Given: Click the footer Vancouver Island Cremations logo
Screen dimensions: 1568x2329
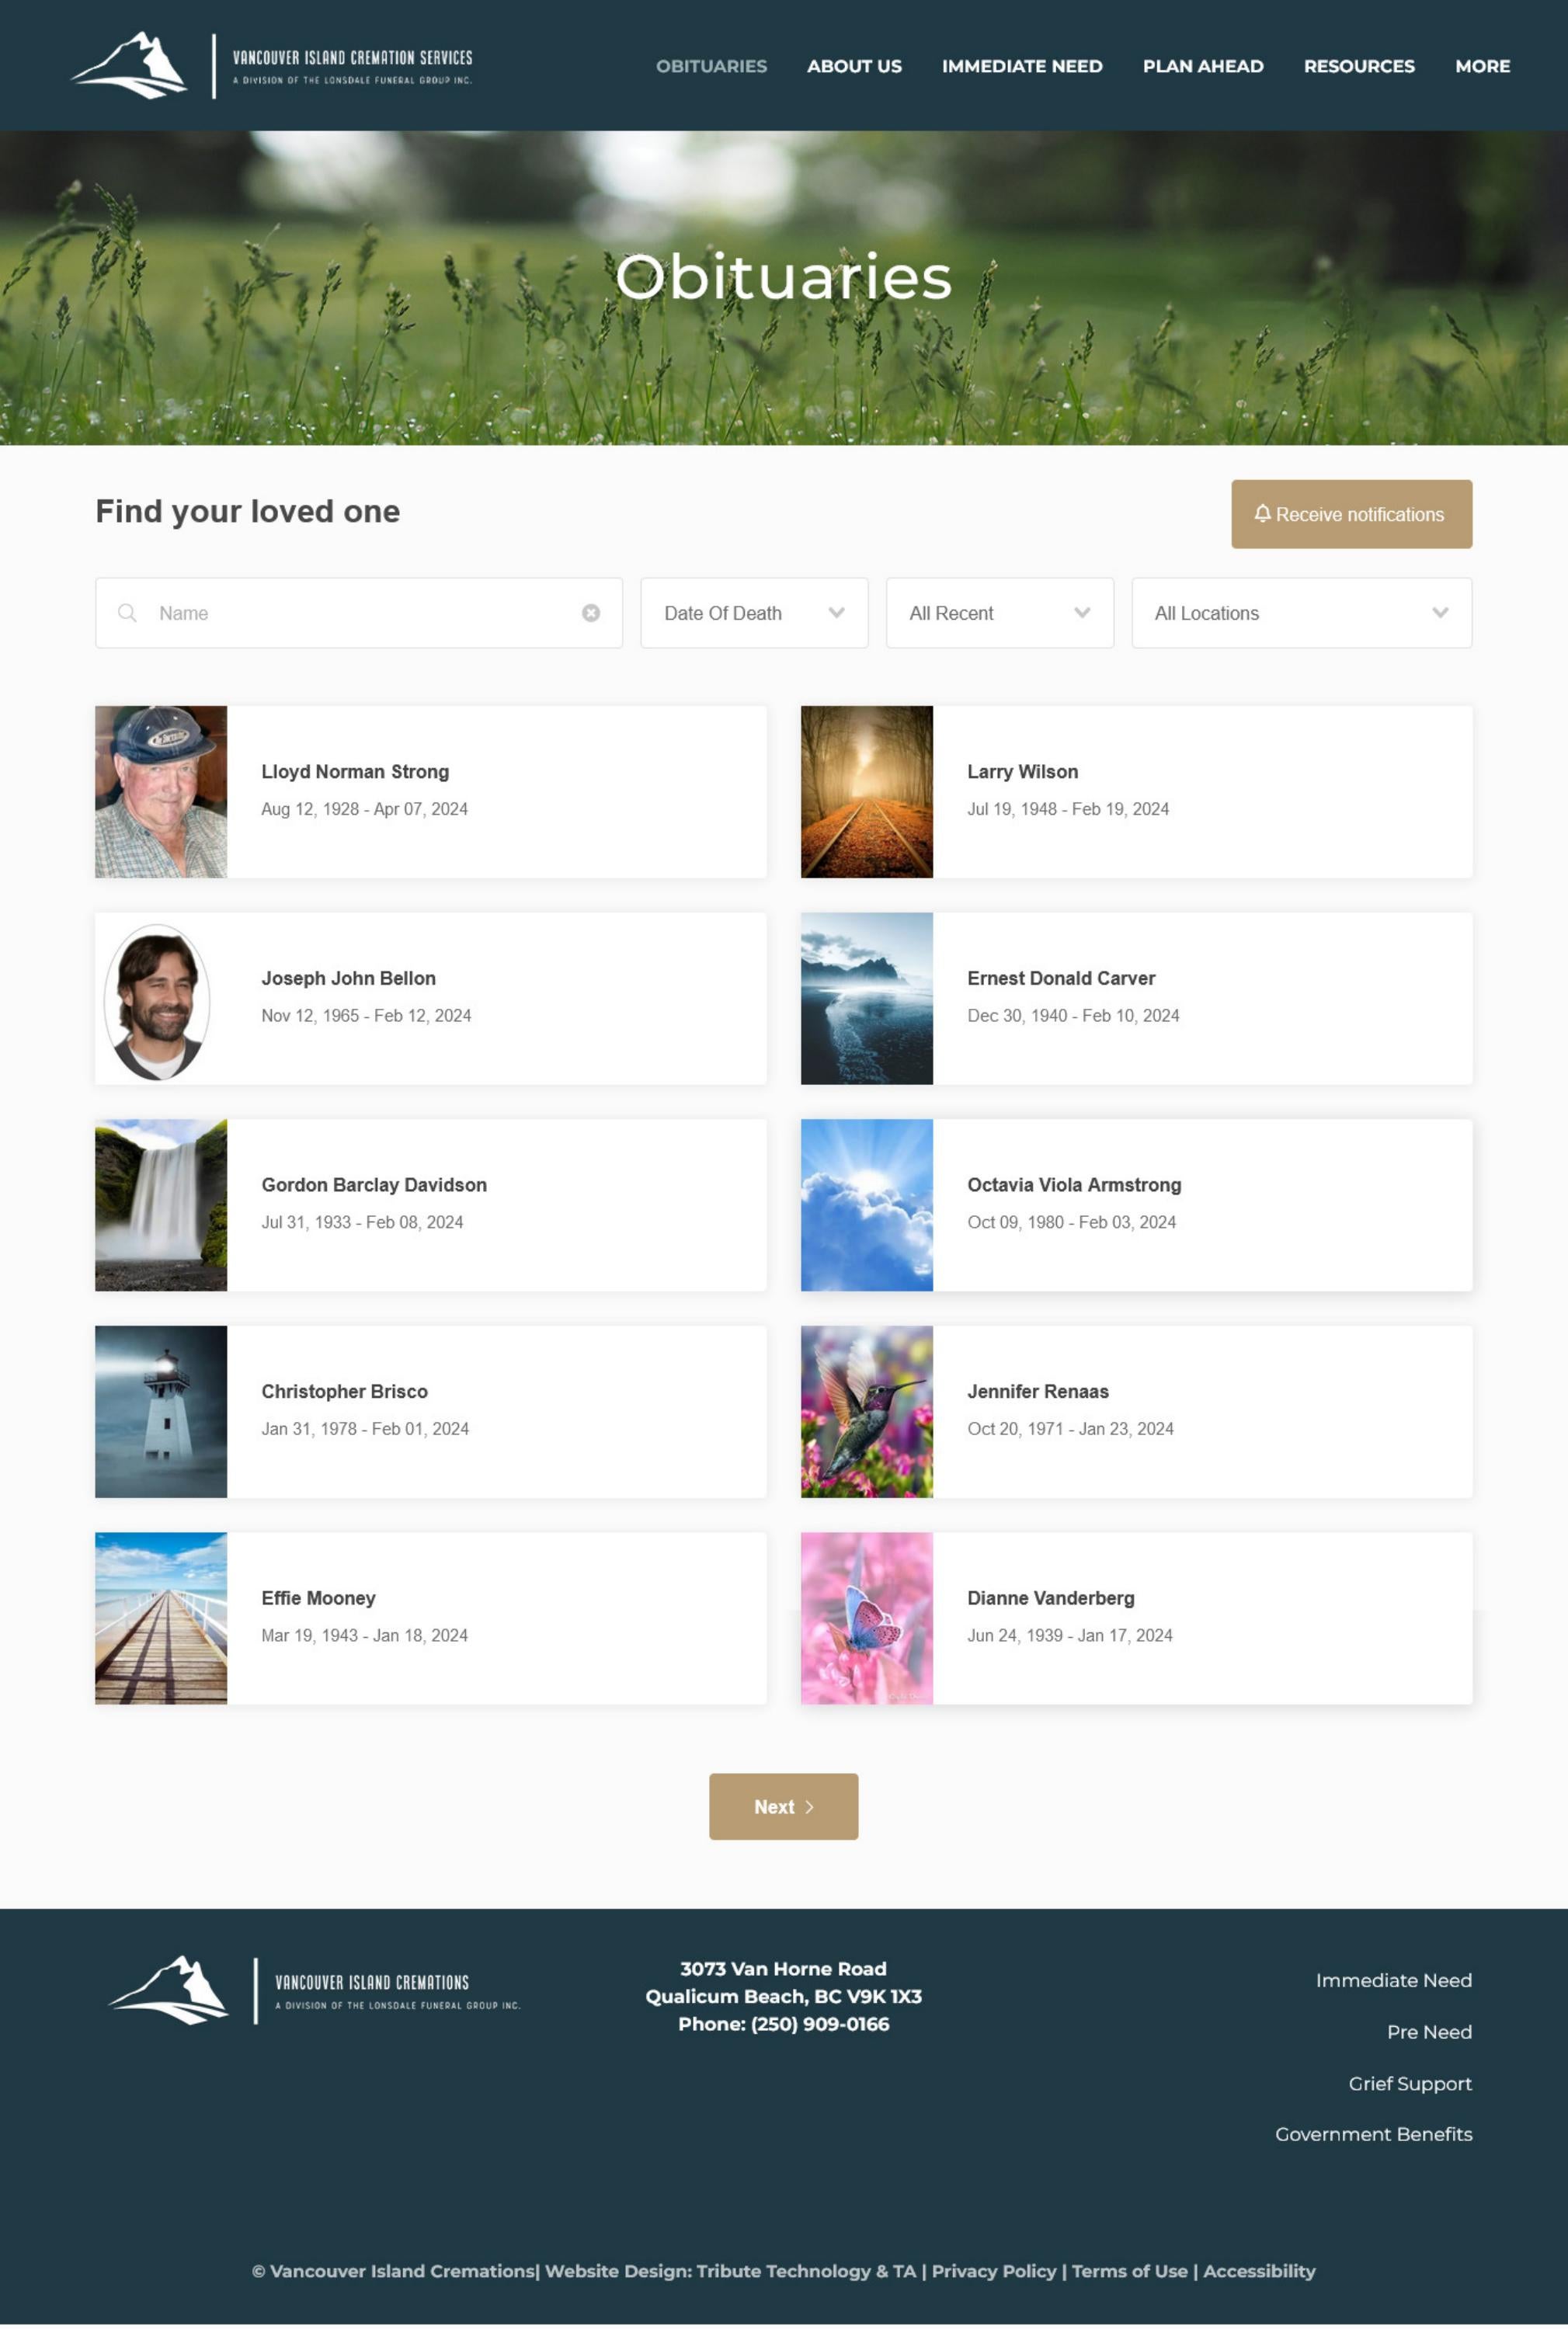Looking at the screenshot, I should [x=314, y=1990].
